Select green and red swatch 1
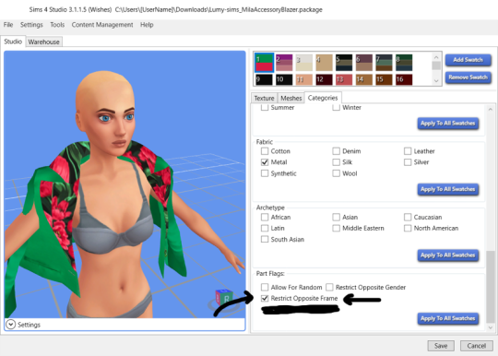Image resolution: width=498 pixels, height=356 pixels. click(x=264, y=62)
